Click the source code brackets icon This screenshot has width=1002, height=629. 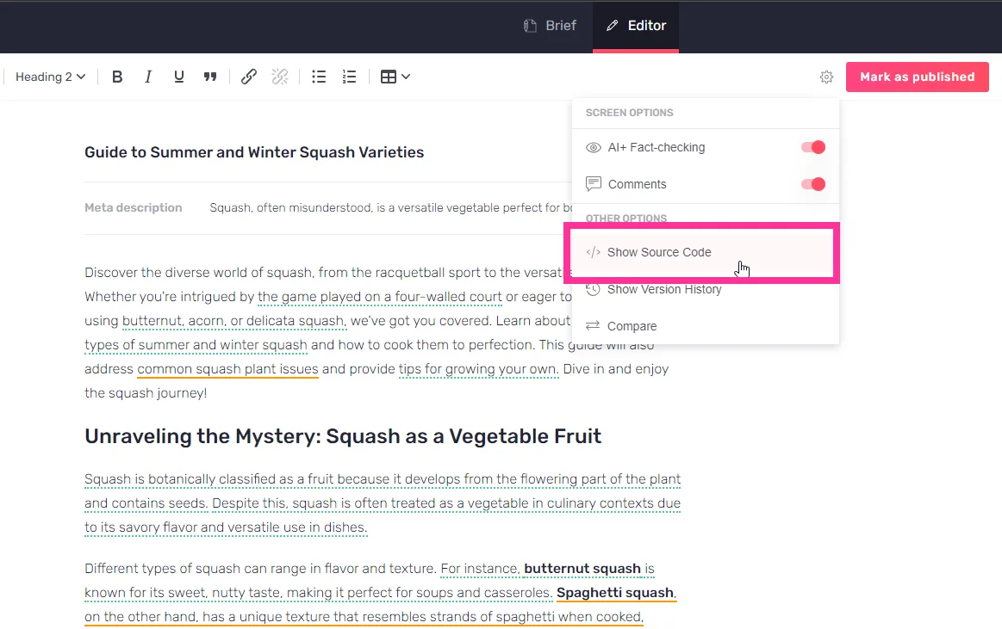click(593, 252)
